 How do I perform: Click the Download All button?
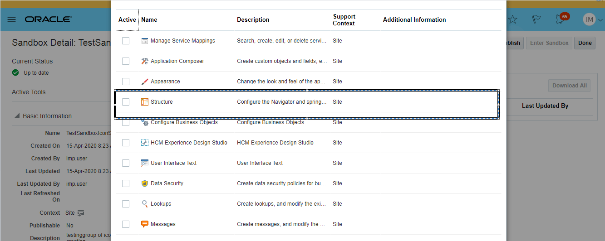(x=570, y=86)
